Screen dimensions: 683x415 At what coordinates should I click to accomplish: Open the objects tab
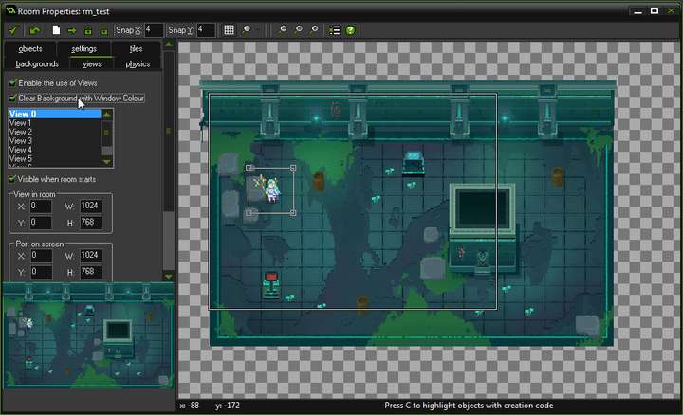coord(30,49)
